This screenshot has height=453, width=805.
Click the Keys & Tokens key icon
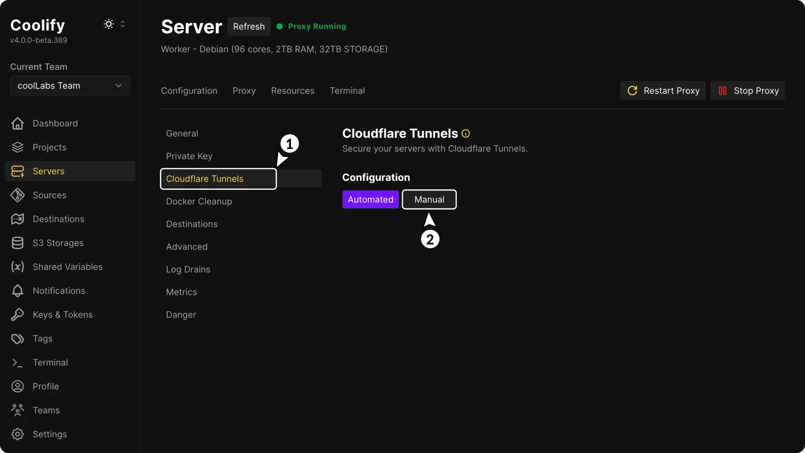18,315
